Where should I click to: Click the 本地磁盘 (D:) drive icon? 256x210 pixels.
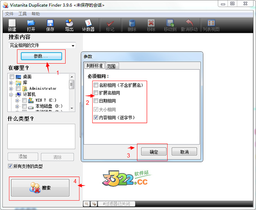click(31, 107)
